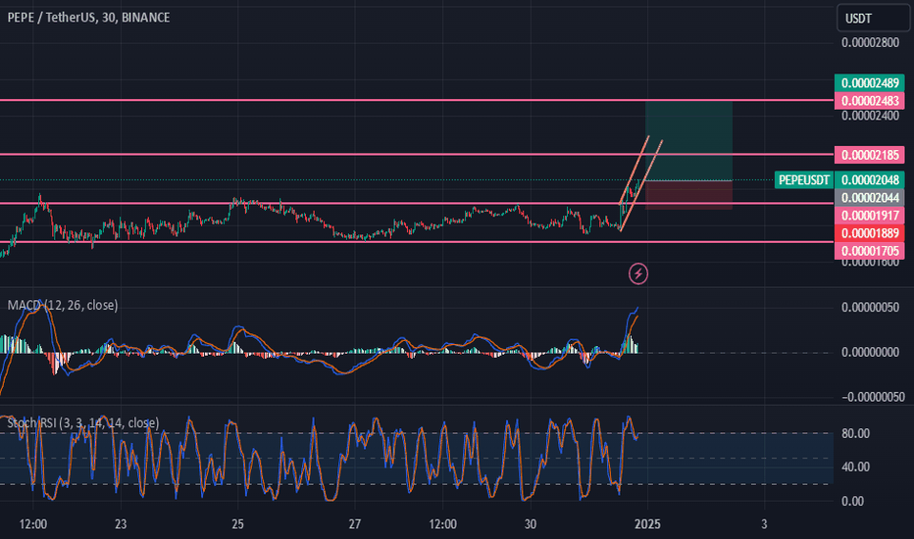
Task: Click the MACD (12, 26, close) indicator title
Action: (63, 306)
